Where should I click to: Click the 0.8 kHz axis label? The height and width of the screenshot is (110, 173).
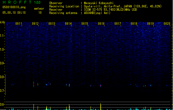pyautogui.click(x=2, y=77)
